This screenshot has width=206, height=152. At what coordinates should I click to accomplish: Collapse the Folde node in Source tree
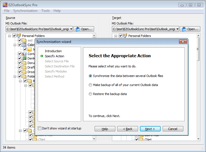pos(15,76)
